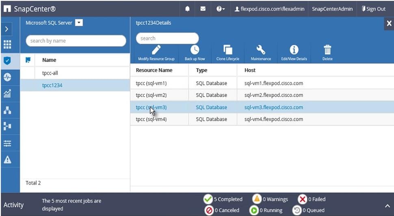The width and height of the screenshot is (394, 216).
Task: Click the 0 Warnings status icon
Action: tap(257, 199)
